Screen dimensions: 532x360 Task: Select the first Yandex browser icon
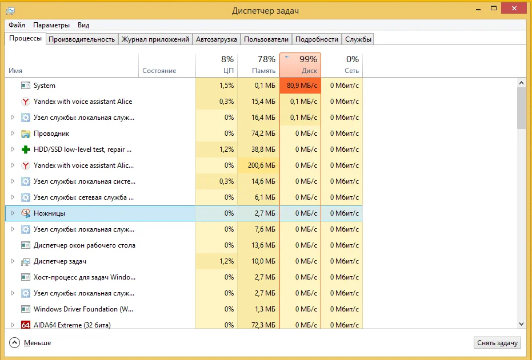[x=25, y=102]
